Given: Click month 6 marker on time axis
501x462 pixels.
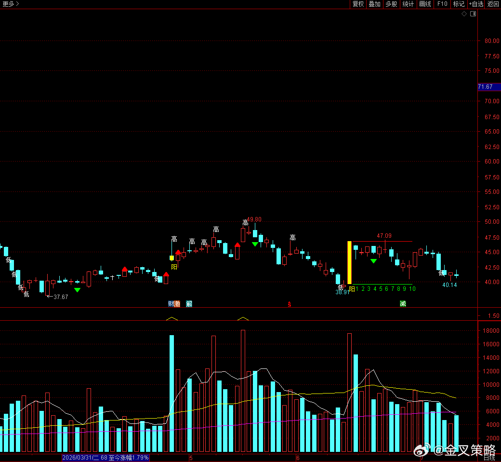Looking at the screenshot, I should coord(298,458).
